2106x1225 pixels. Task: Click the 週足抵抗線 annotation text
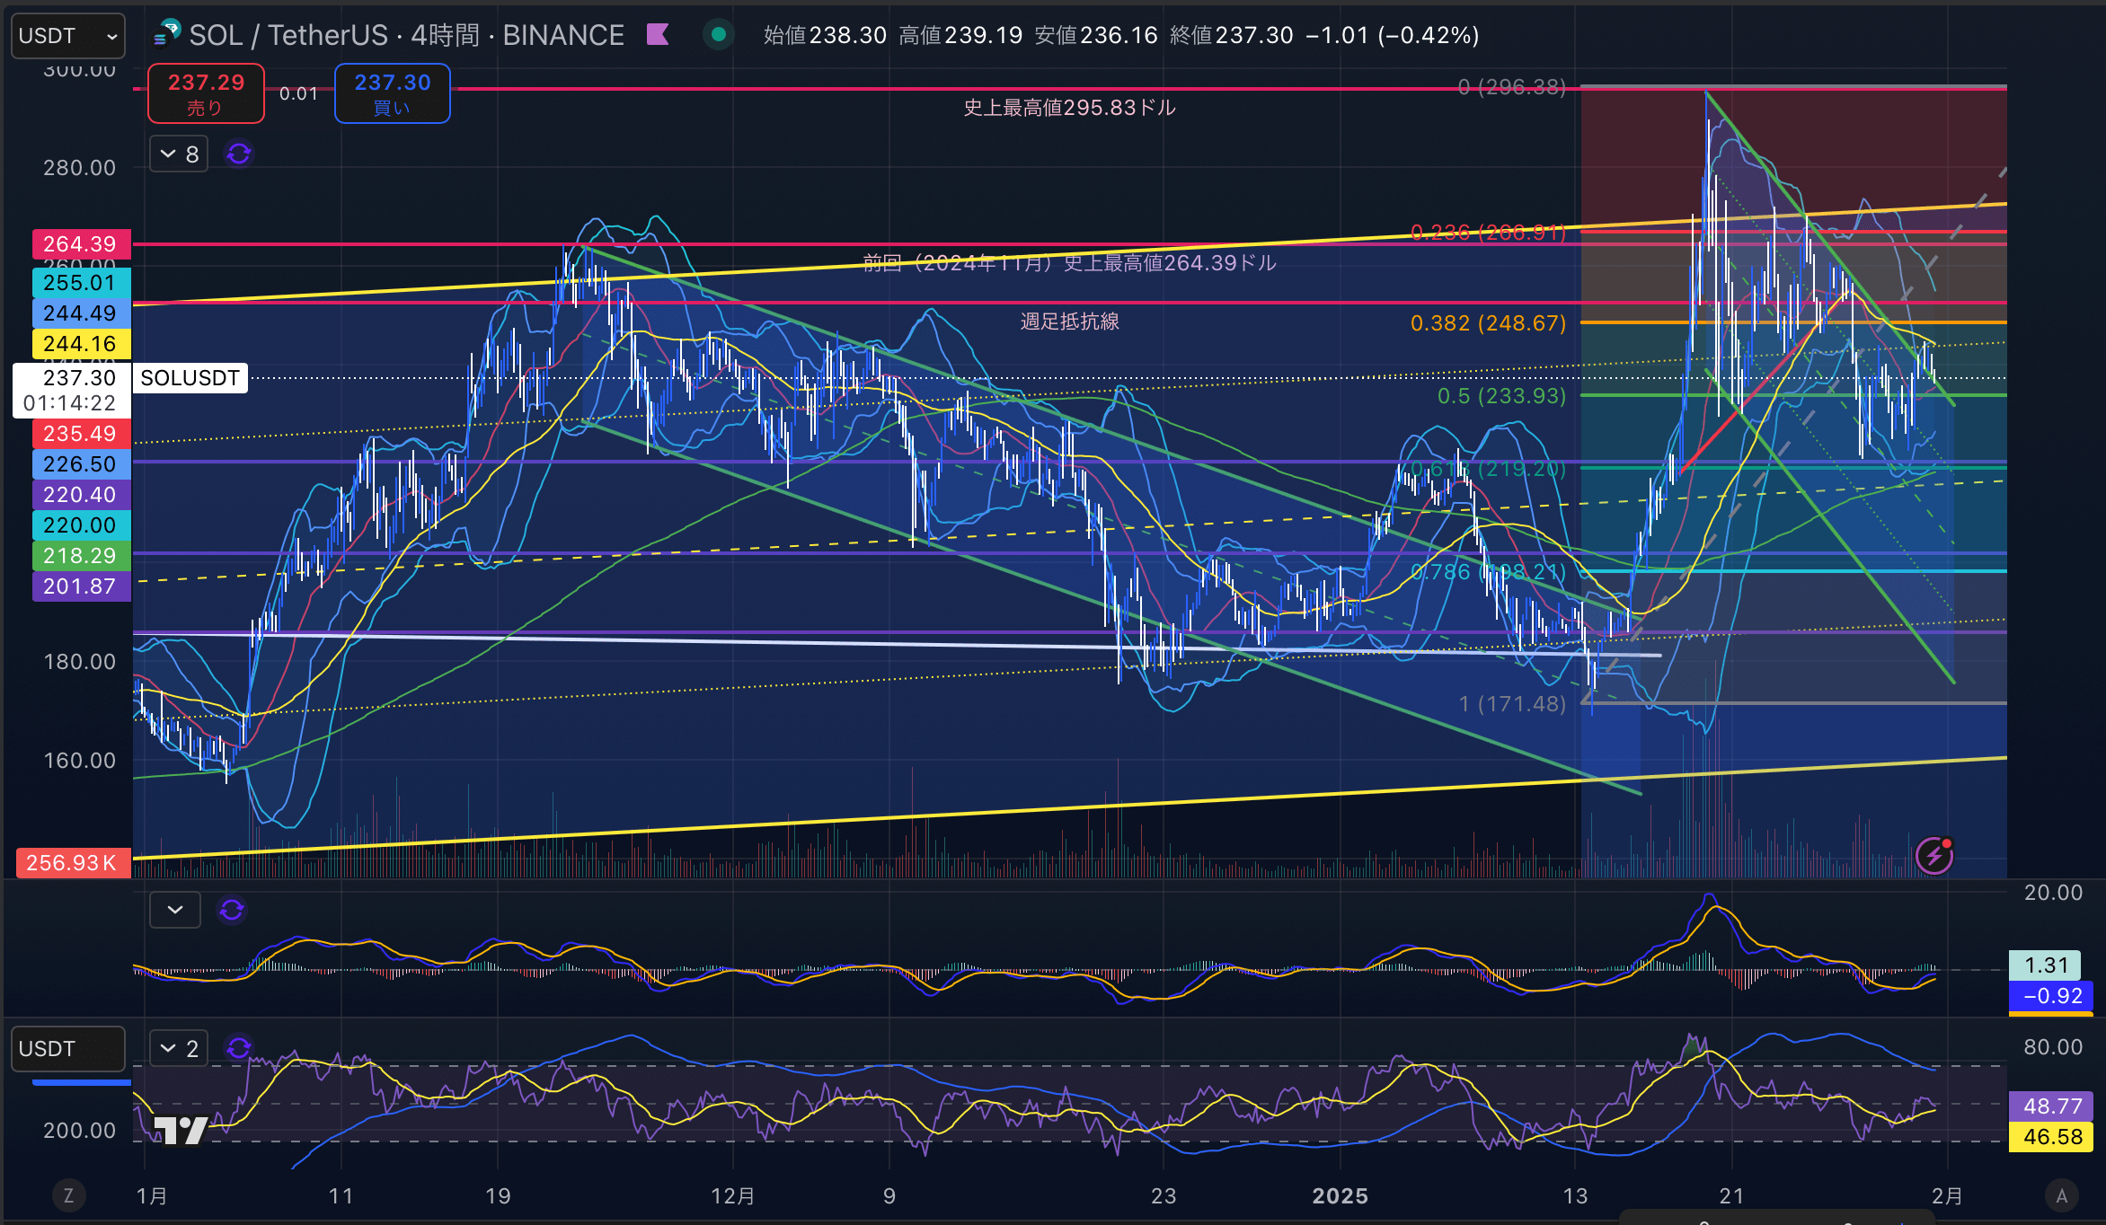[1069, 322]
